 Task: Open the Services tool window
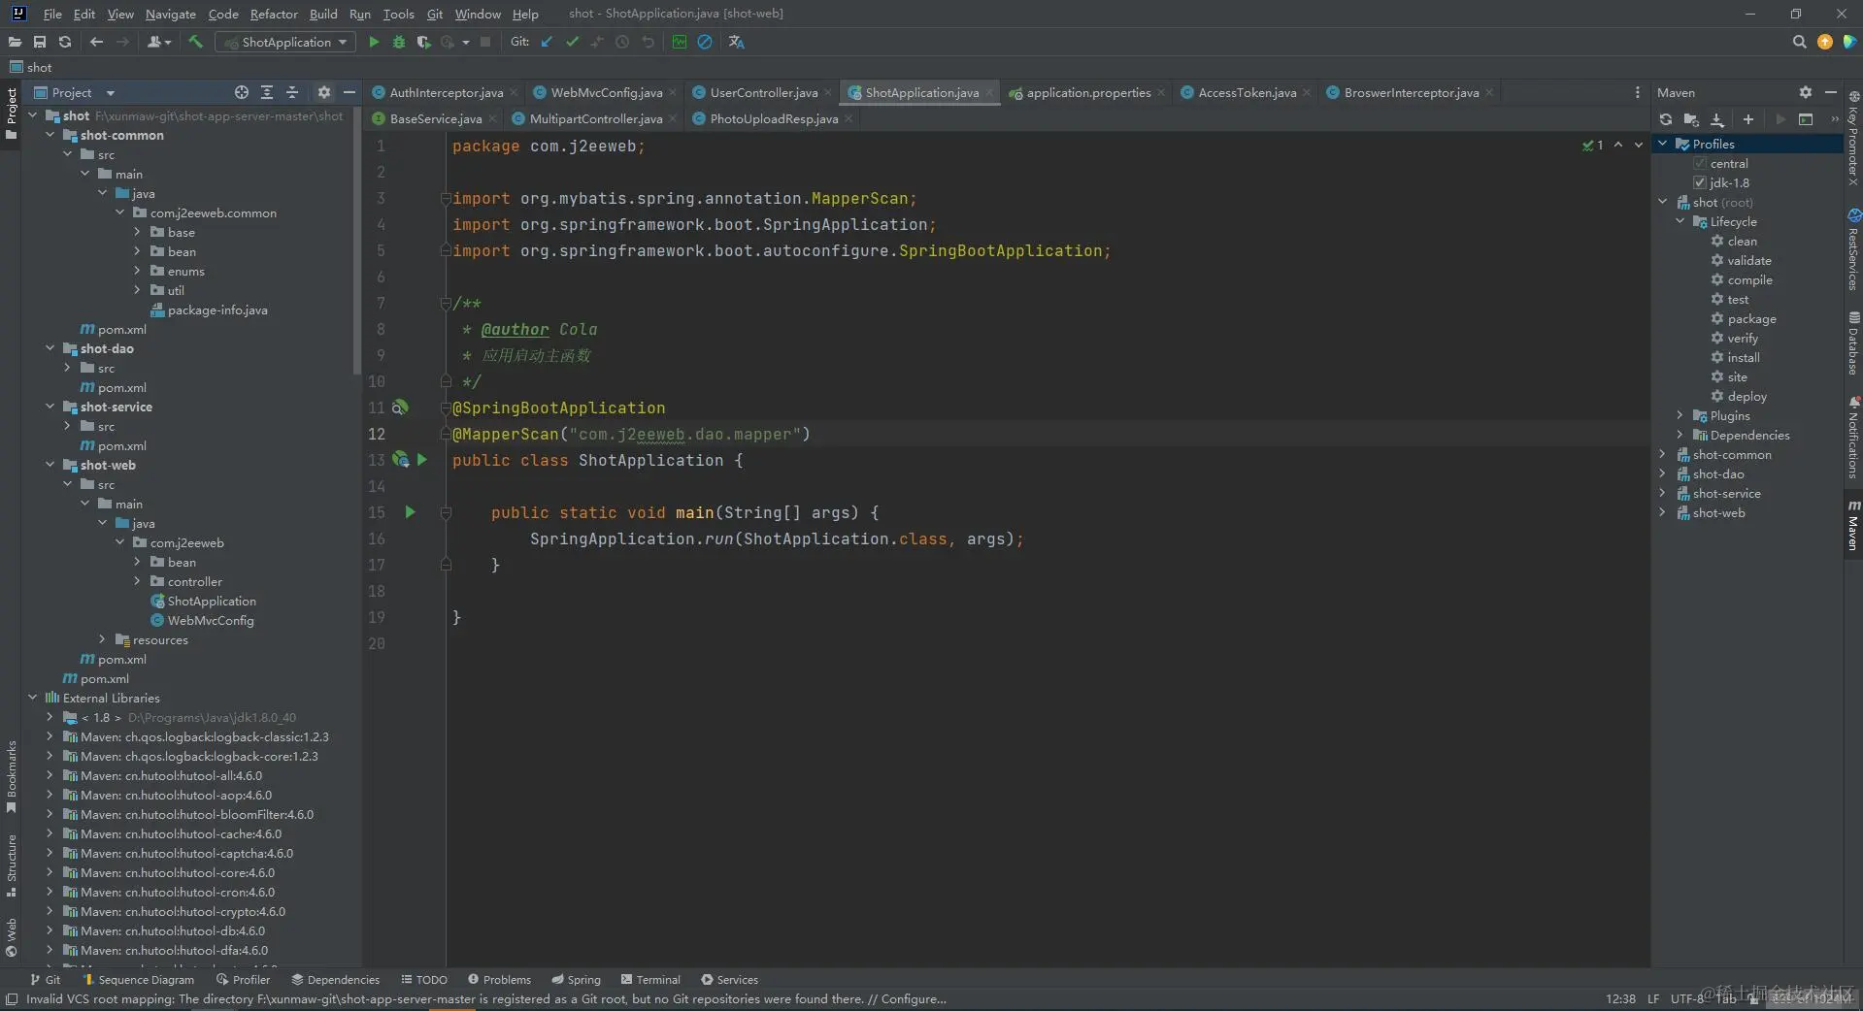click(x=729, y=980)
